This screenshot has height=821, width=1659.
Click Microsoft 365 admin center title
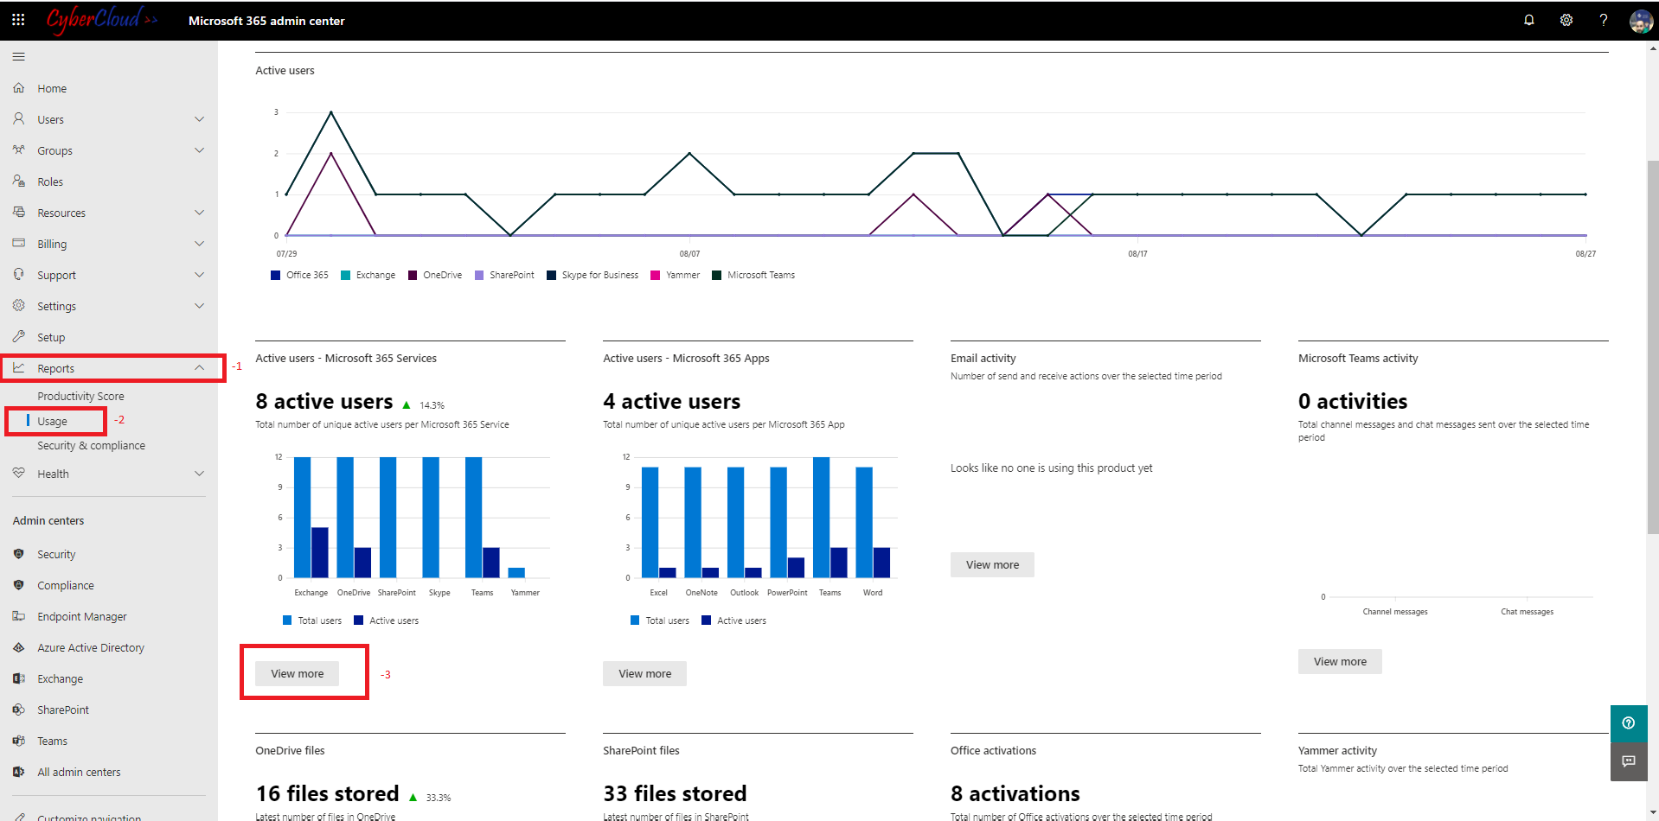[266, 21]
